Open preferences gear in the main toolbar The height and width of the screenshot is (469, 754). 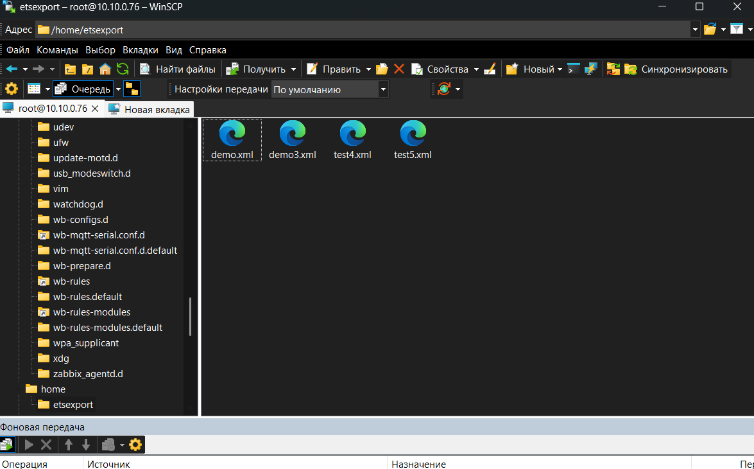[x=12, y=89]
